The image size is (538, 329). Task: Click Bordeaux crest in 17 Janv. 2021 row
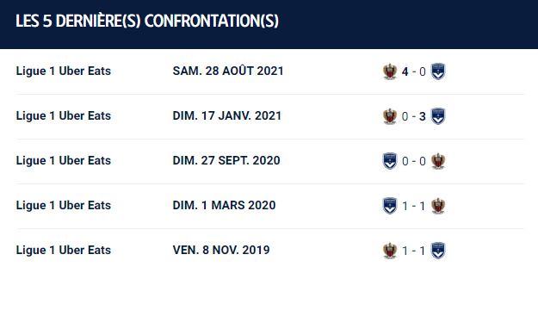point(438,116)
